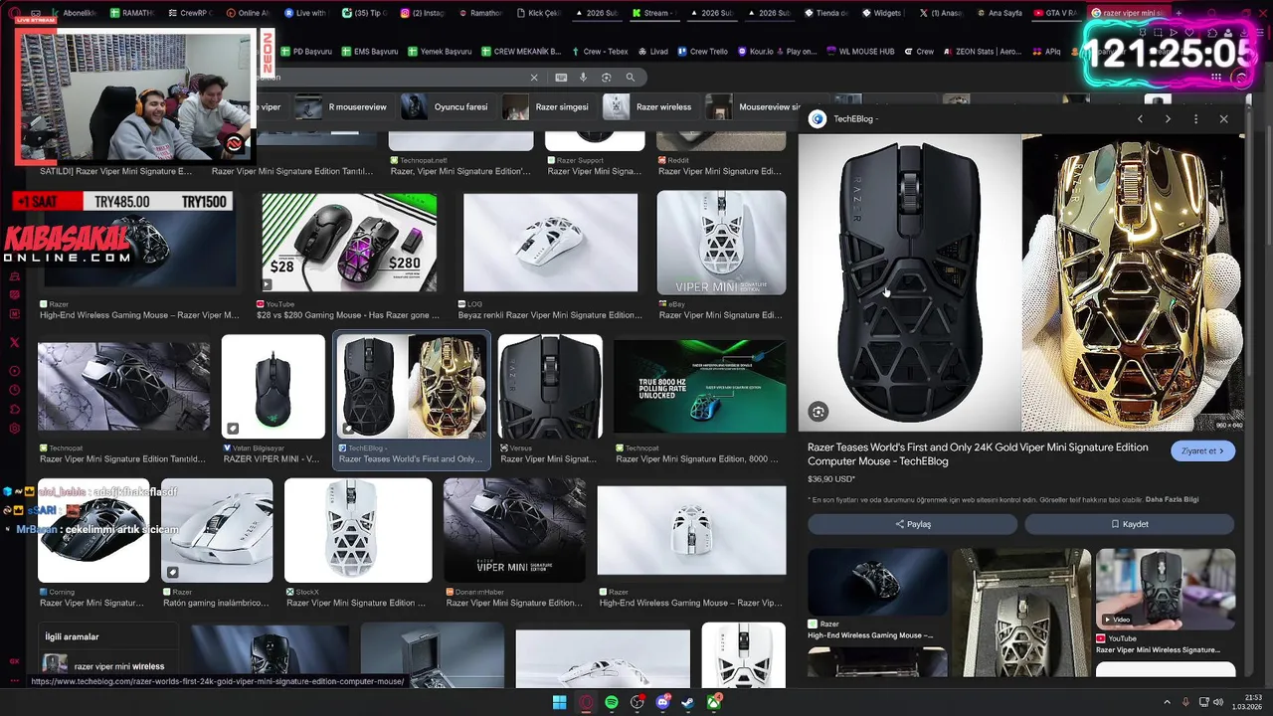The width and height of the screenshot is (1273, 716).
Task: Switch to the GTA V RA browser tab
Action: pos(1057,13)
